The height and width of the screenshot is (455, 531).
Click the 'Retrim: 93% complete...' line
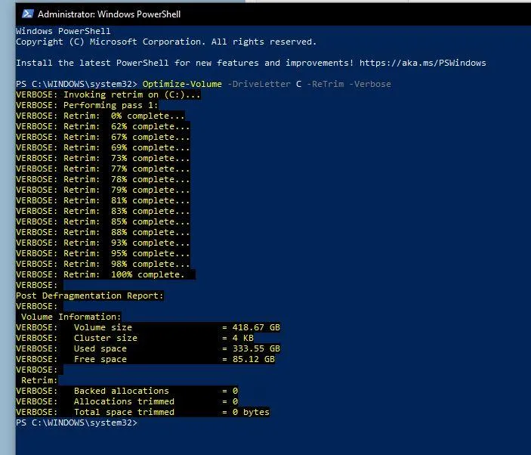[103, 243]
